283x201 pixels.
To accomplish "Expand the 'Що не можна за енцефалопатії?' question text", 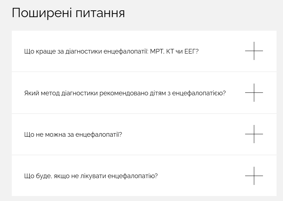I will click(x=73, y=135).
